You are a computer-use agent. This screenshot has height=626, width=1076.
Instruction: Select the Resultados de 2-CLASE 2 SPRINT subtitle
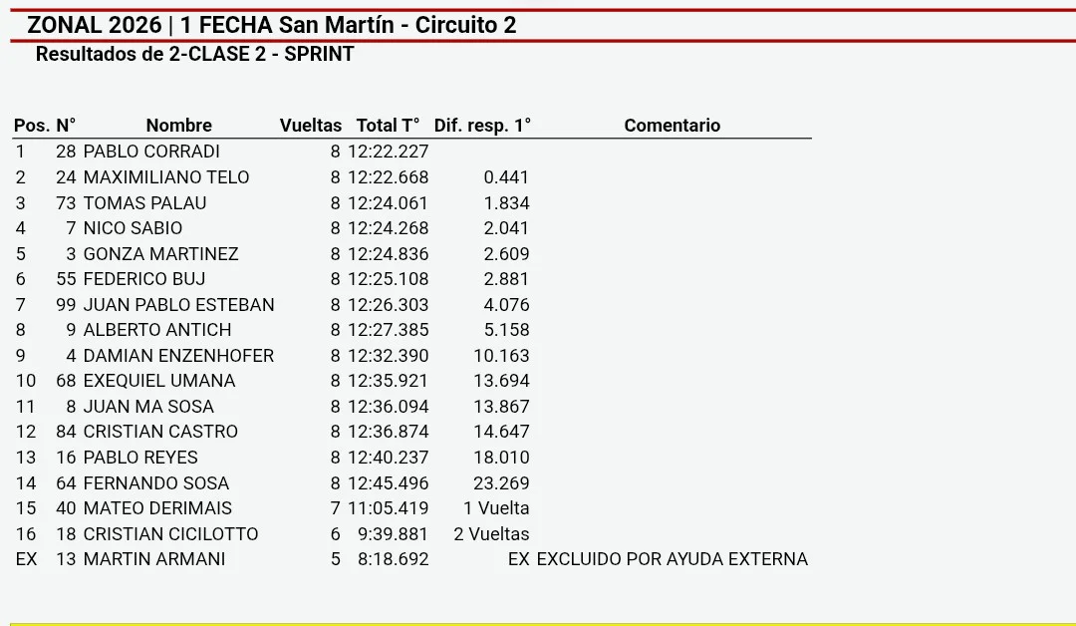195,54
